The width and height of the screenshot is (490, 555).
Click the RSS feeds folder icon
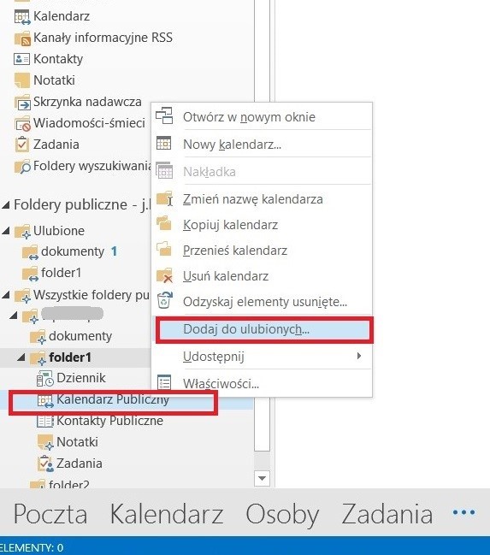(22, 38)
